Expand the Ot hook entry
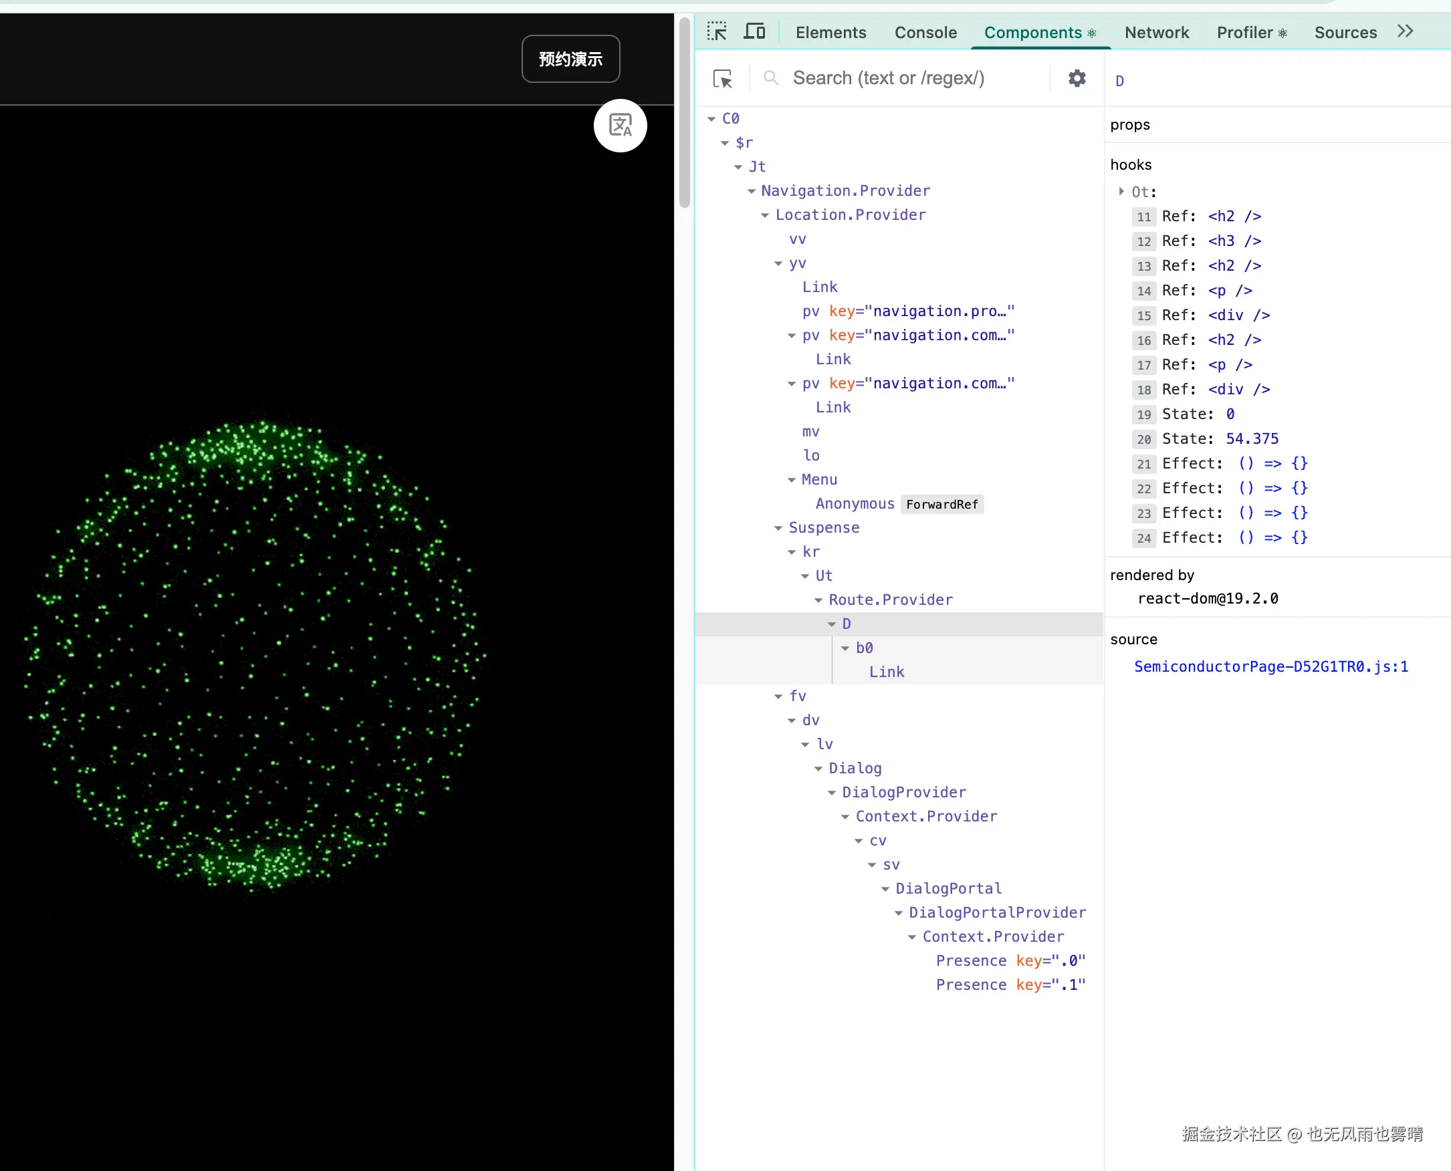 1121,192
